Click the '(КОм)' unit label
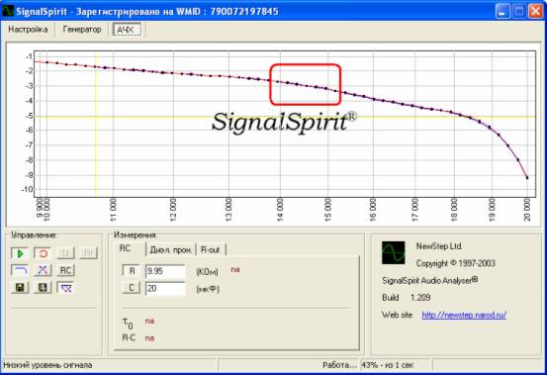 point(207,272)
